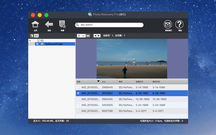Tick the checkbox for the 2868445-byte file
This screenshot has width=216, height=135.
point(78,87)
